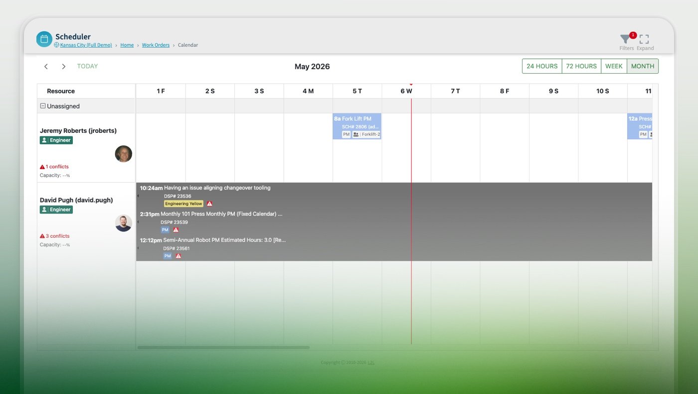698x394 pixels.
Task: Click the 'Calendar' breadcrumb text
Action: [x=188, y=45]
